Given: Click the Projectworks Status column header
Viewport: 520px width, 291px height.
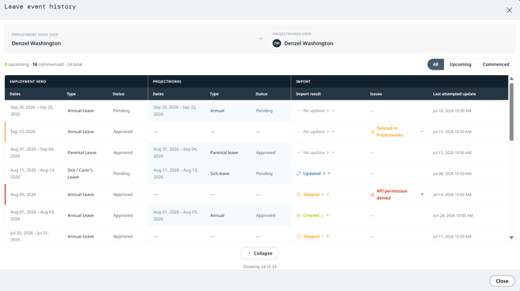Looking at the screenshot, I should pyautogui.click(x=262, y=94).
